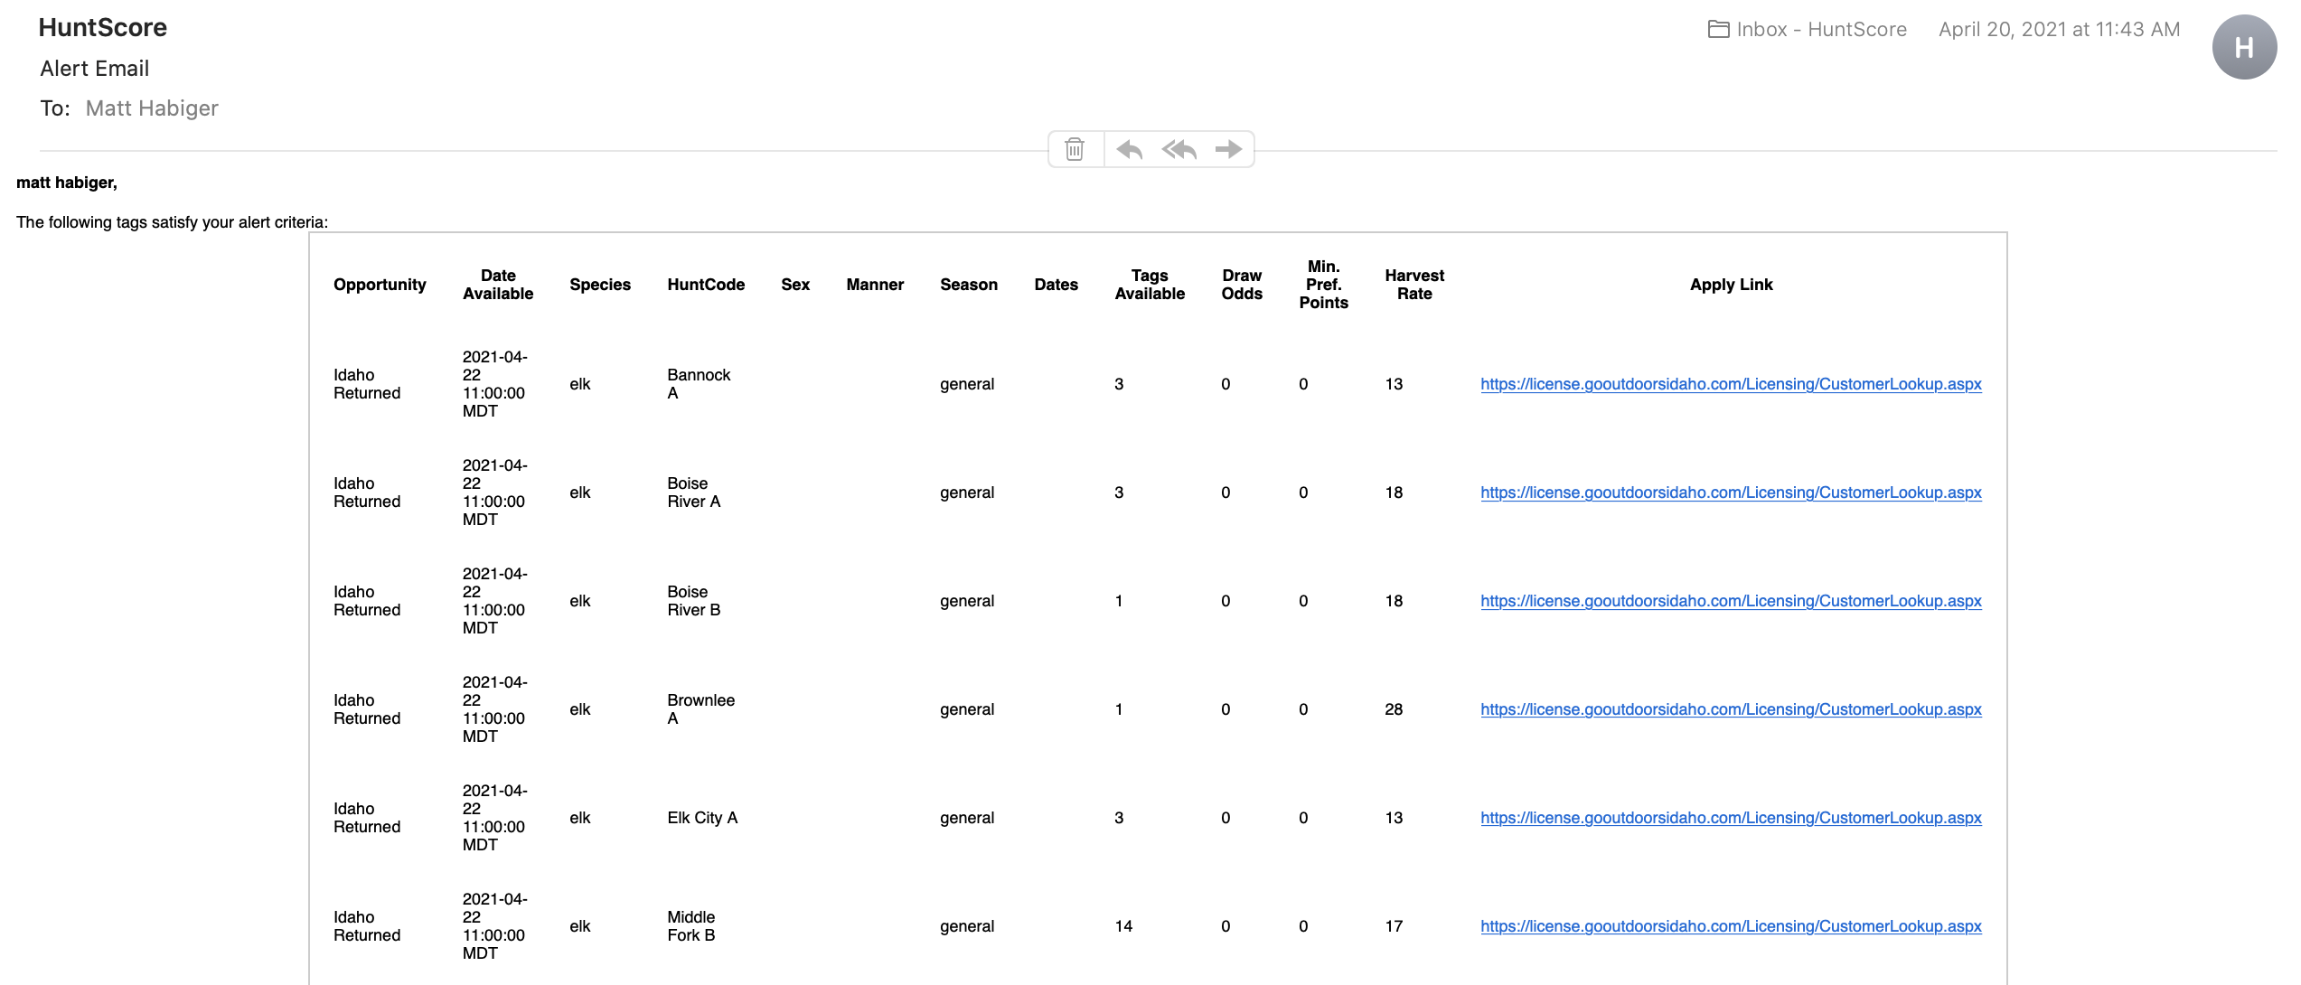Delete the email with the trash icon

pos(1075,149)
